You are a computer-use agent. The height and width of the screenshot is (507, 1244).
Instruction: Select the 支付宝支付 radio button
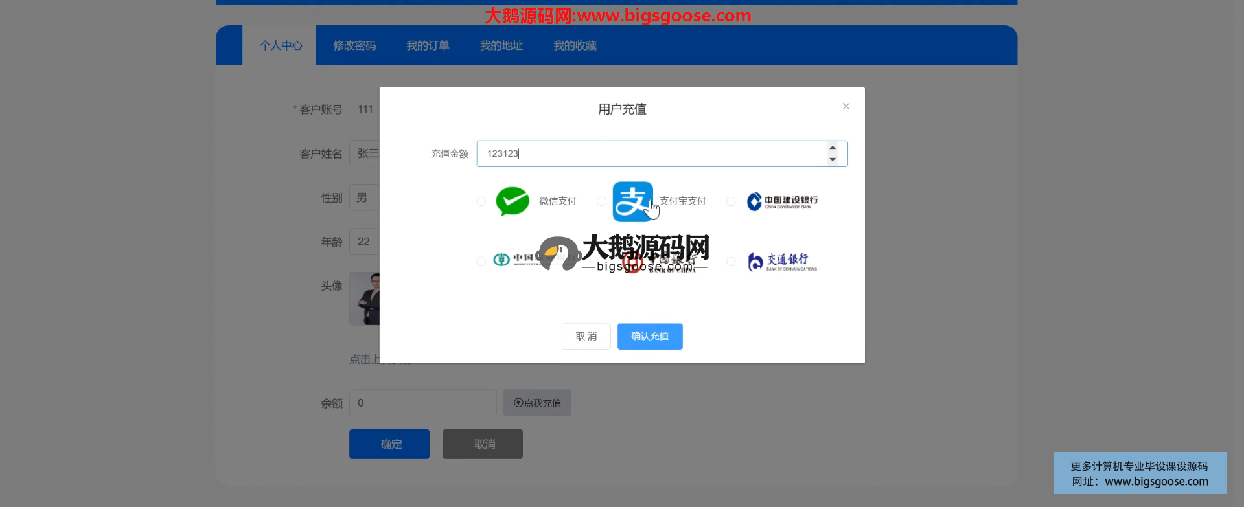601,201
